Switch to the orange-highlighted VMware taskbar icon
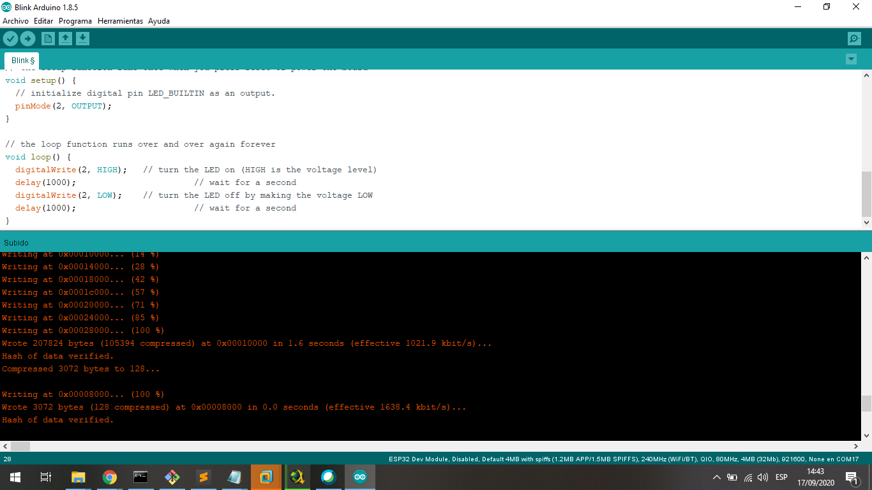 coord(266,477)
